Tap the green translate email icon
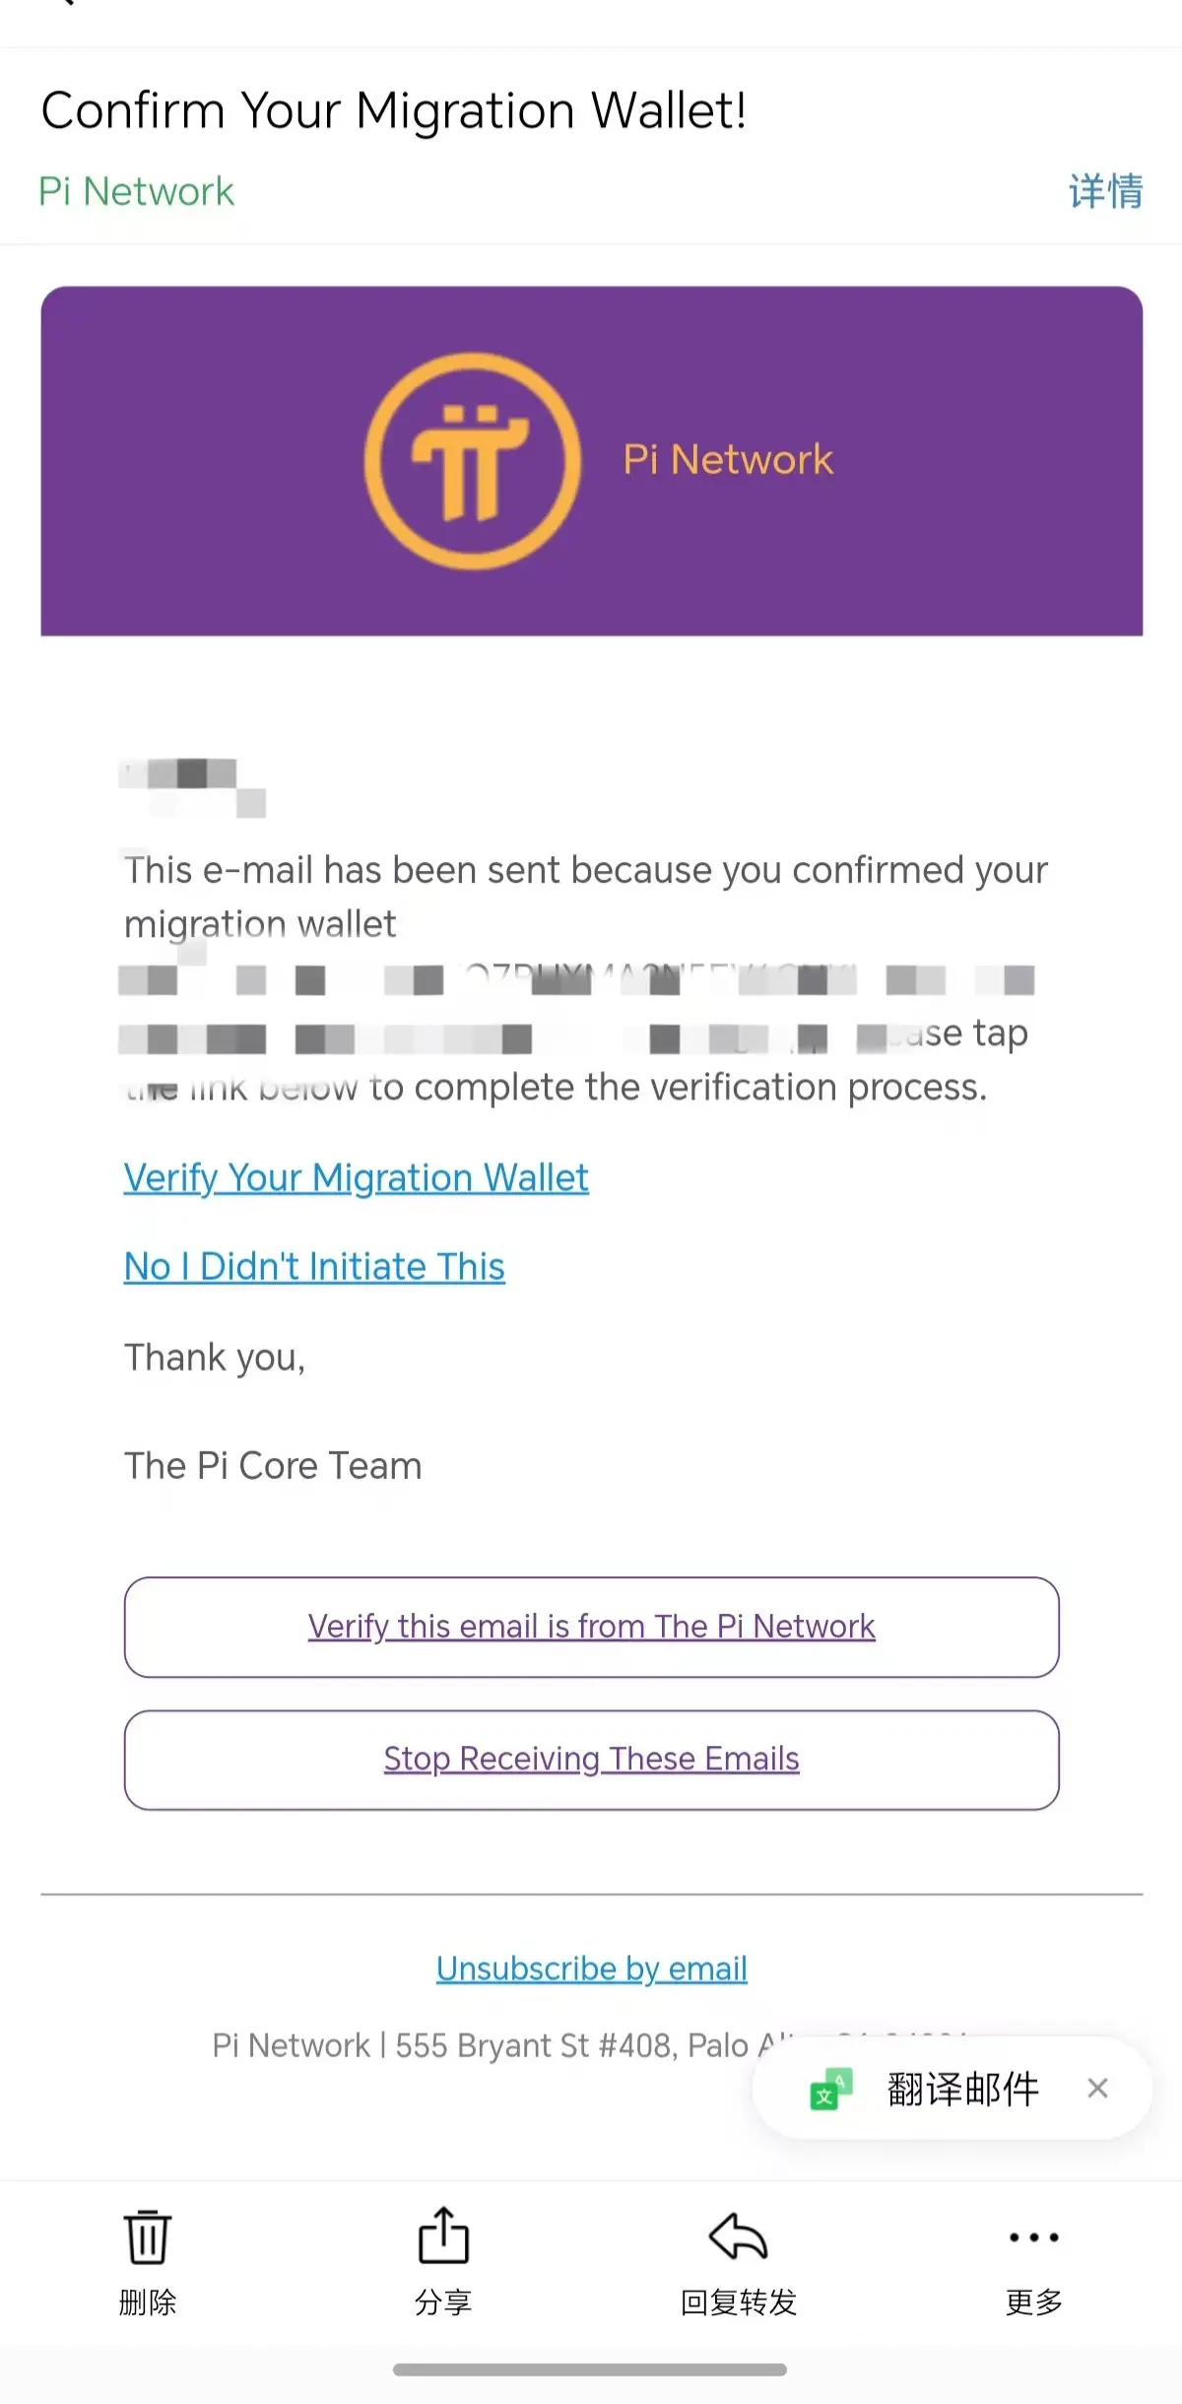The height and width of the screenshot is (2404, 1182). [830, 2088]
